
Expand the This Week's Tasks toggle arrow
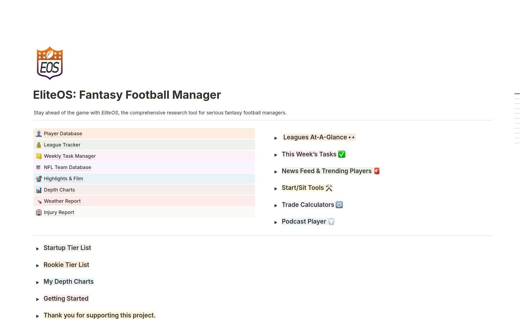(x=276, y=155)
